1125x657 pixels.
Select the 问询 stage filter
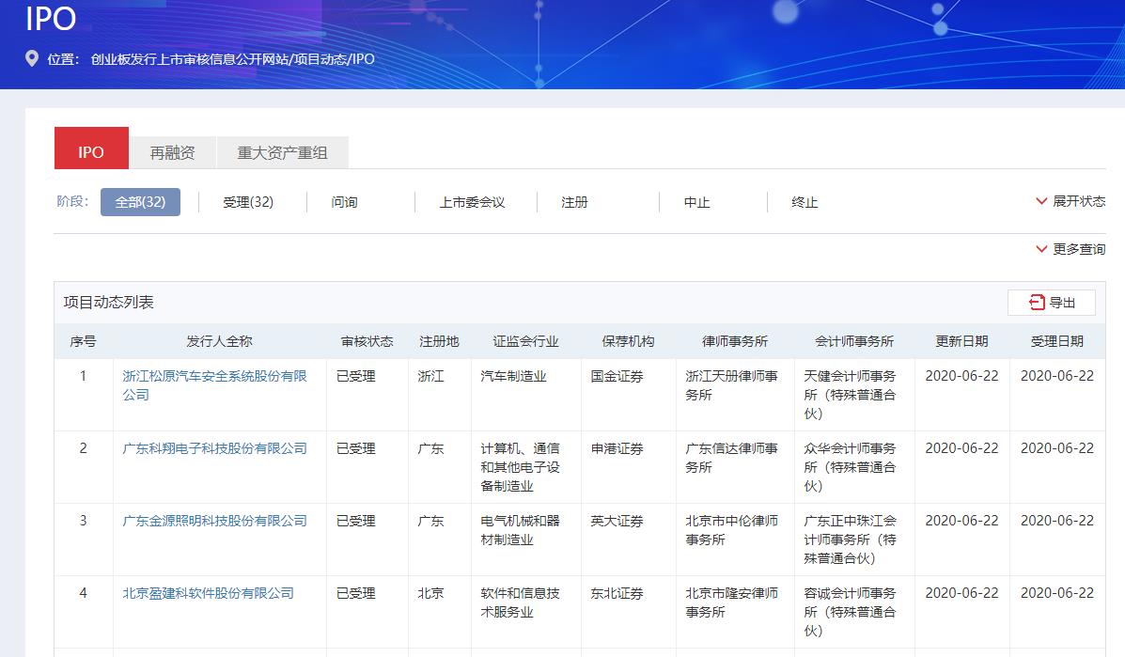coord(344,202)
